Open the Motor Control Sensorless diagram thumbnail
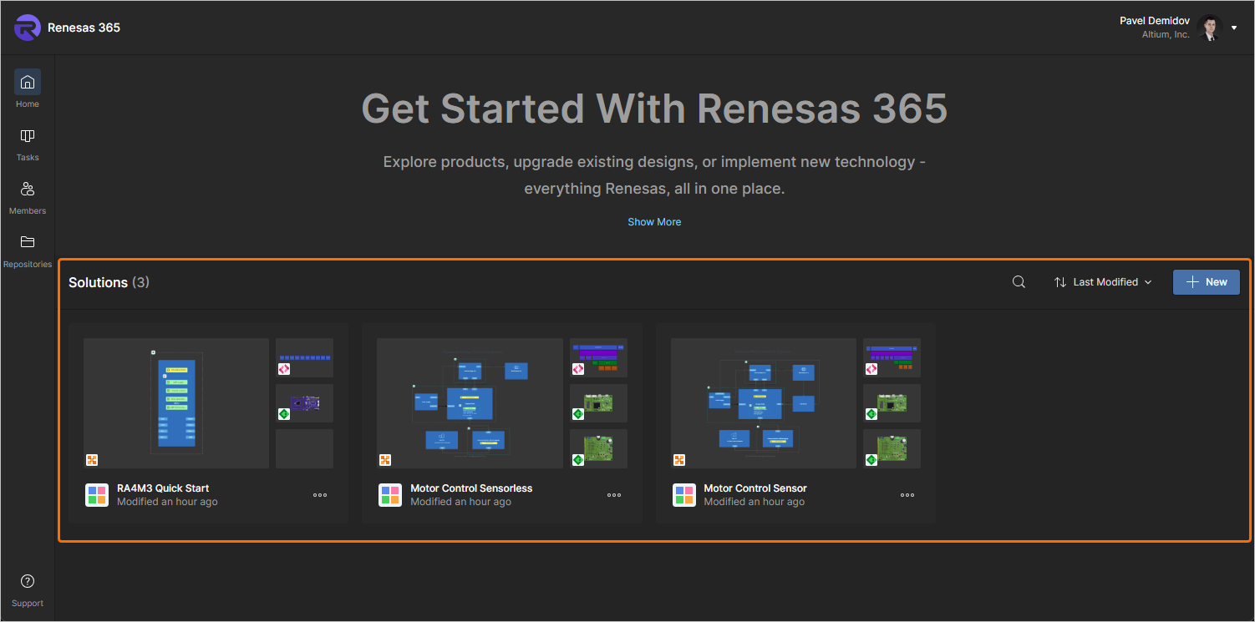1255x622 pixels. click(470, 403)
